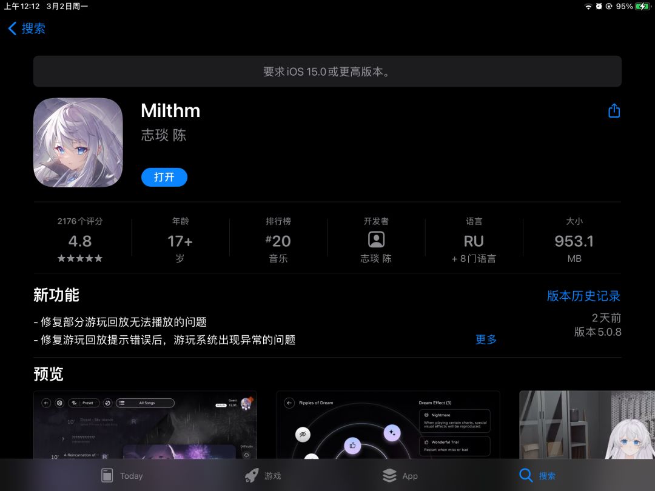Screen dimensions: 655x491
Task: Tap the 语言 RU +8门语言 info
Action: click(474, 241)
